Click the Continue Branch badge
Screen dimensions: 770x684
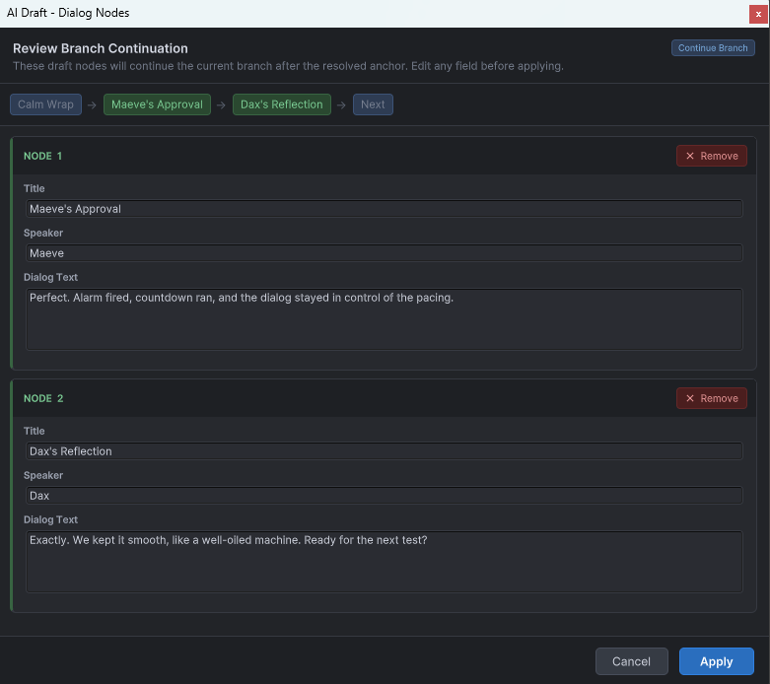click(713, 48)
